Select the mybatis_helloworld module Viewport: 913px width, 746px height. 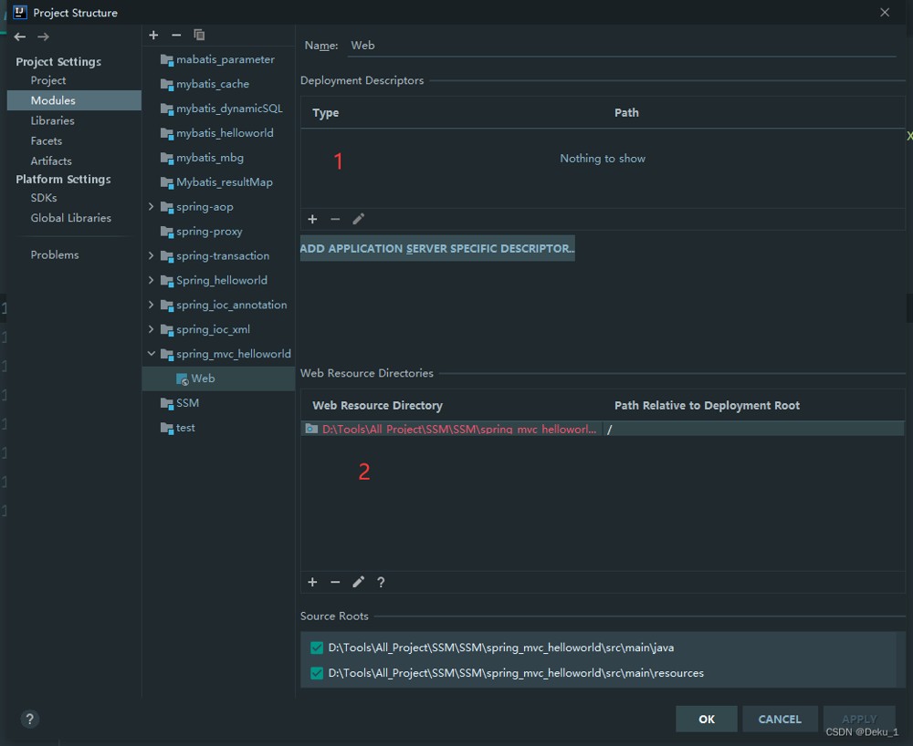pos(225,133)
